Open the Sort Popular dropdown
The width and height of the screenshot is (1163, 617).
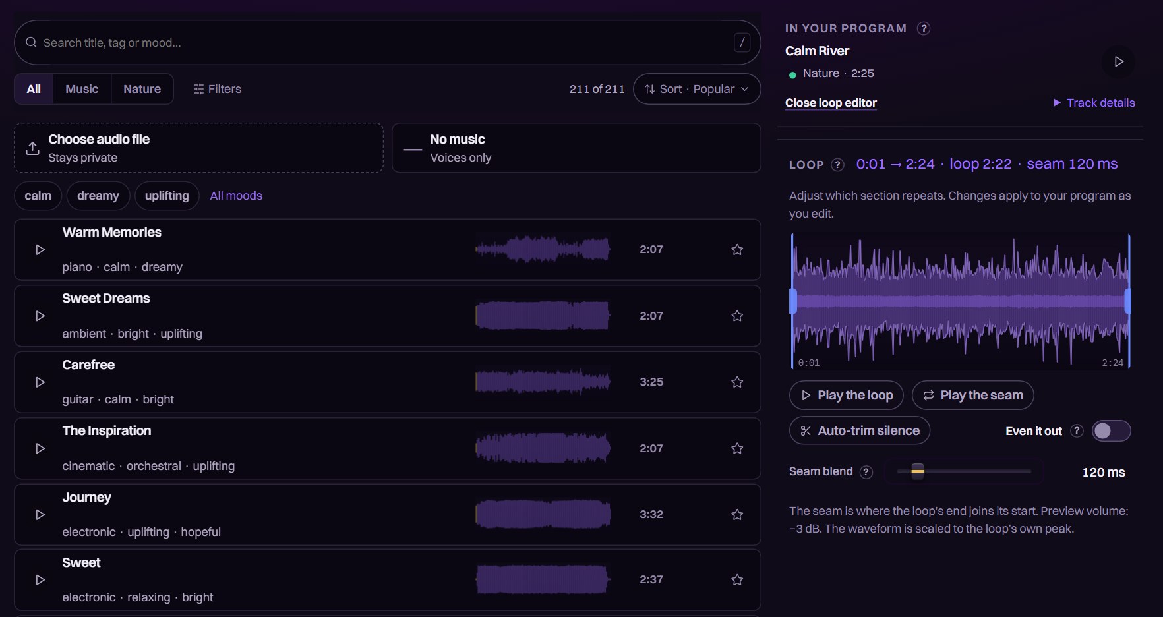[697, 89]
